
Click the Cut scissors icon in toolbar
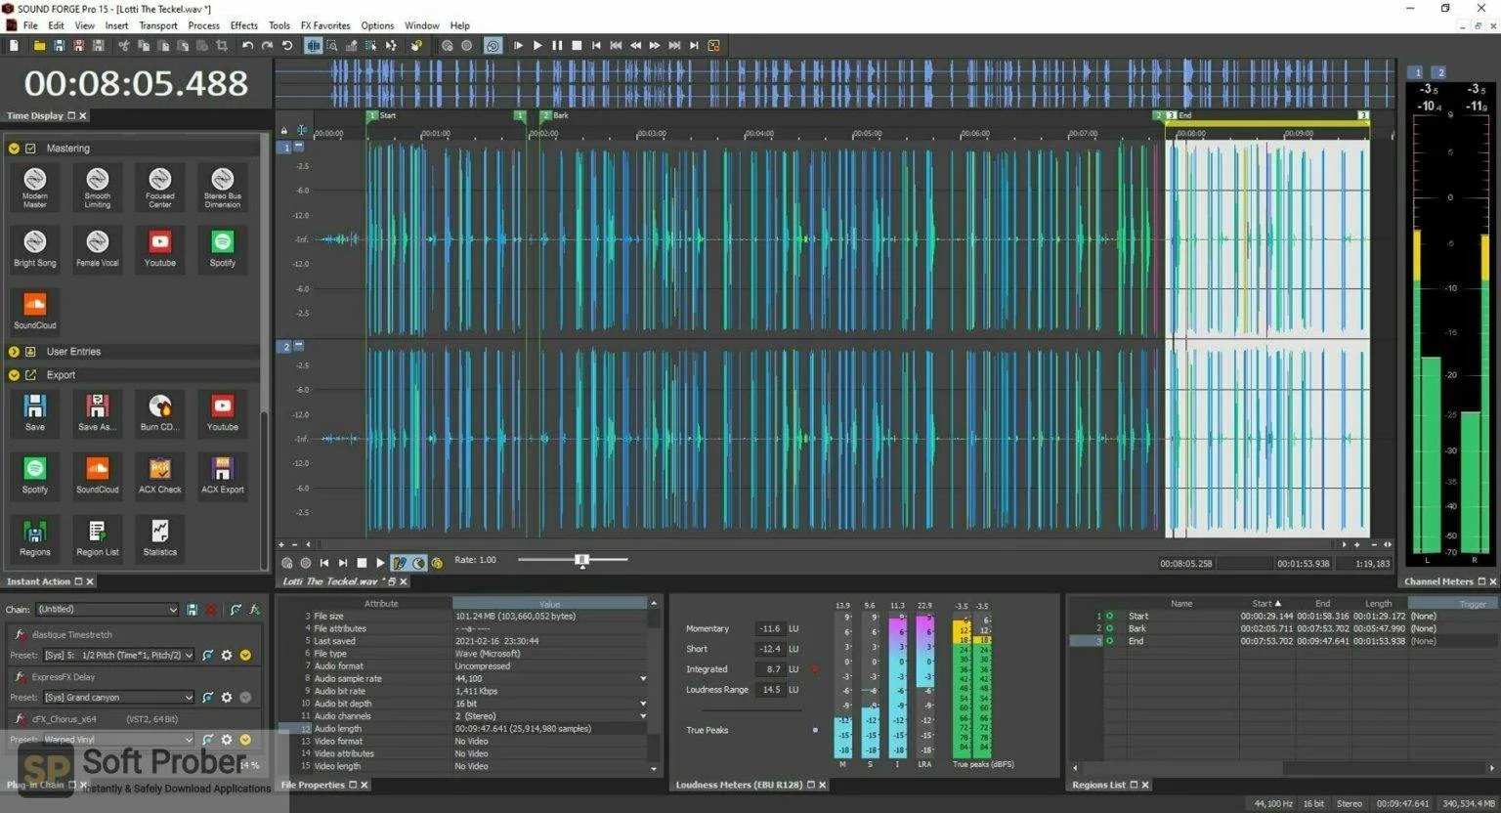(x=123, y=46)
